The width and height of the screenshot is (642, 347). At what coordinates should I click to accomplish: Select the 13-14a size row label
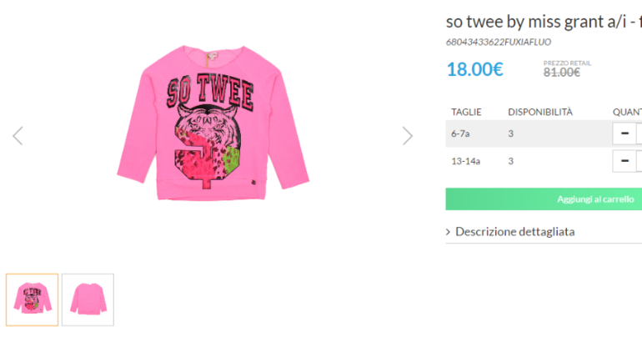point(465,160)
